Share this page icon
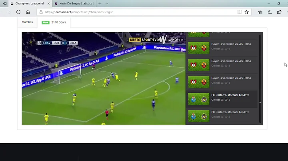 coord(279,12)
